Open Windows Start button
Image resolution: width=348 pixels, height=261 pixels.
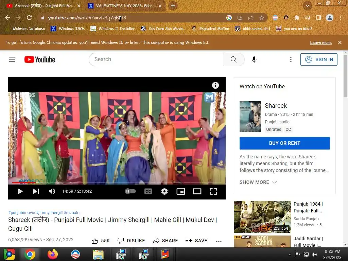[x=9, y=254]
